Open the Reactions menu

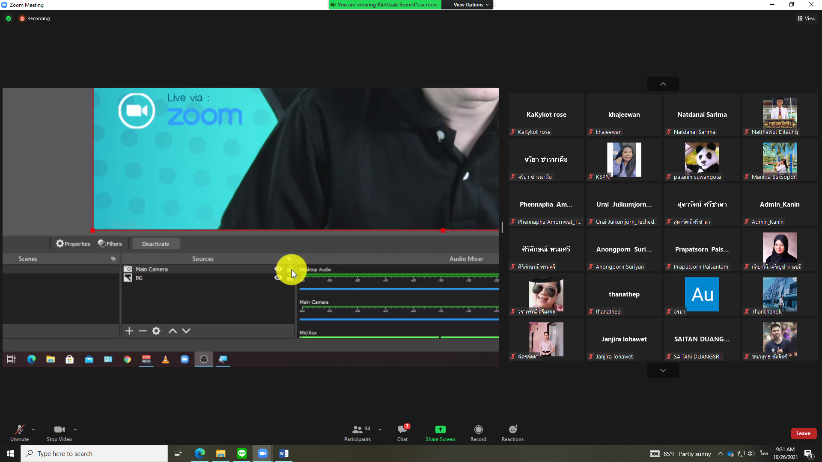(x=512, y=433)
